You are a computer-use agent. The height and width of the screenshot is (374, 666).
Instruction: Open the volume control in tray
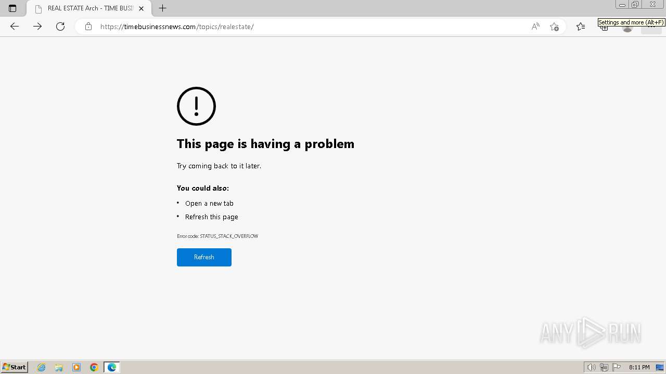pyautogui.click(x=591, y=367)
